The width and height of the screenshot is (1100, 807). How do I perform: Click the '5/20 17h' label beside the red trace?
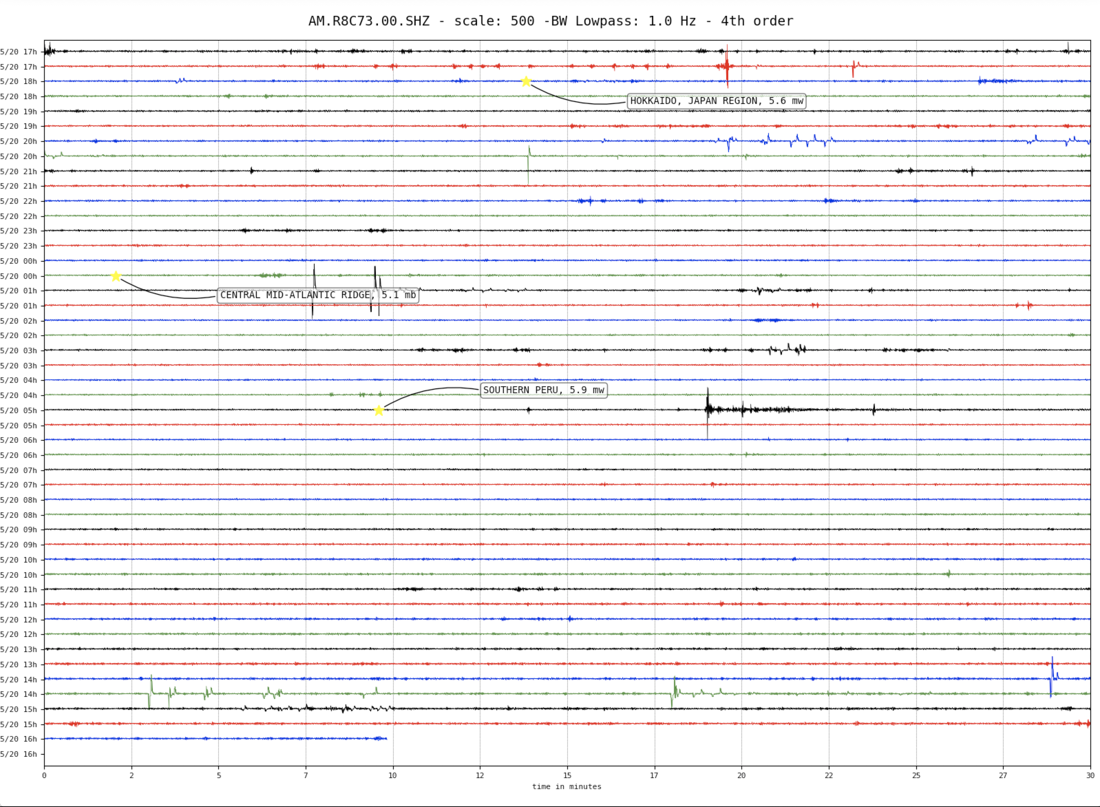[19, 67]
